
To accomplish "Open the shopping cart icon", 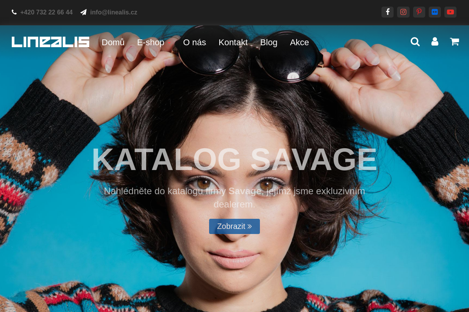I will (454, 42).
